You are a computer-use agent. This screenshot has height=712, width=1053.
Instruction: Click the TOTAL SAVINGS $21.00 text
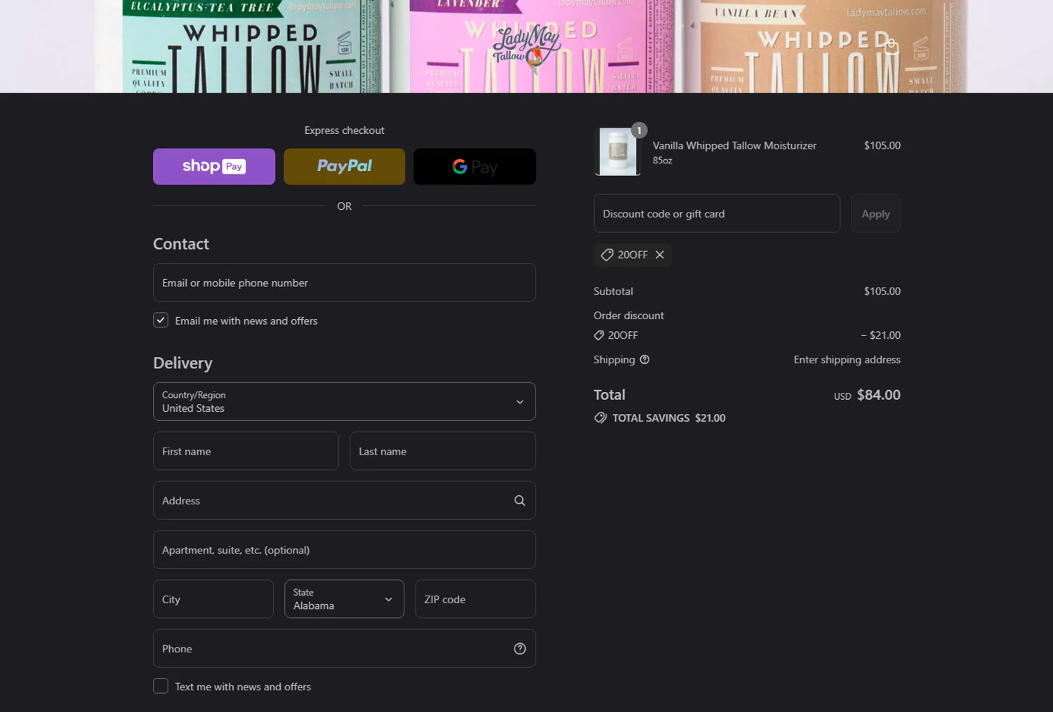click(x=669, y=418)
